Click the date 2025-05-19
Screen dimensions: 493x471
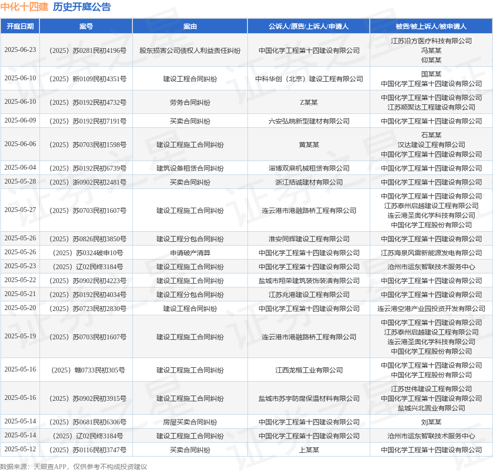[x=20, y=336]
